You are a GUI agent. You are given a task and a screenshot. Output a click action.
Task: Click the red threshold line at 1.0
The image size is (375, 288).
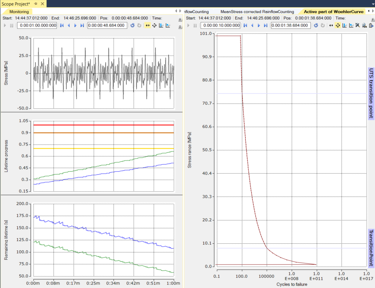[x=103, y=125]
